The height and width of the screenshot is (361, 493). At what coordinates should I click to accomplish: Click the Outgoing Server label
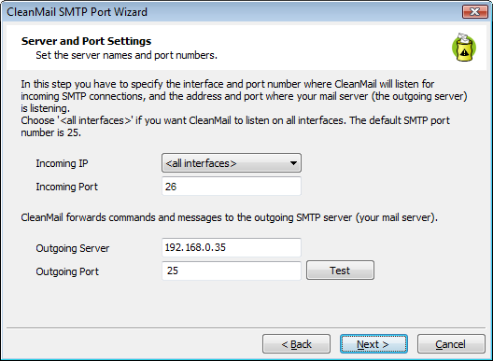pos(72,248)
